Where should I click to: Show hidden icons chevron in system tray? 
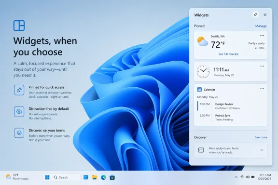(236, 177)
